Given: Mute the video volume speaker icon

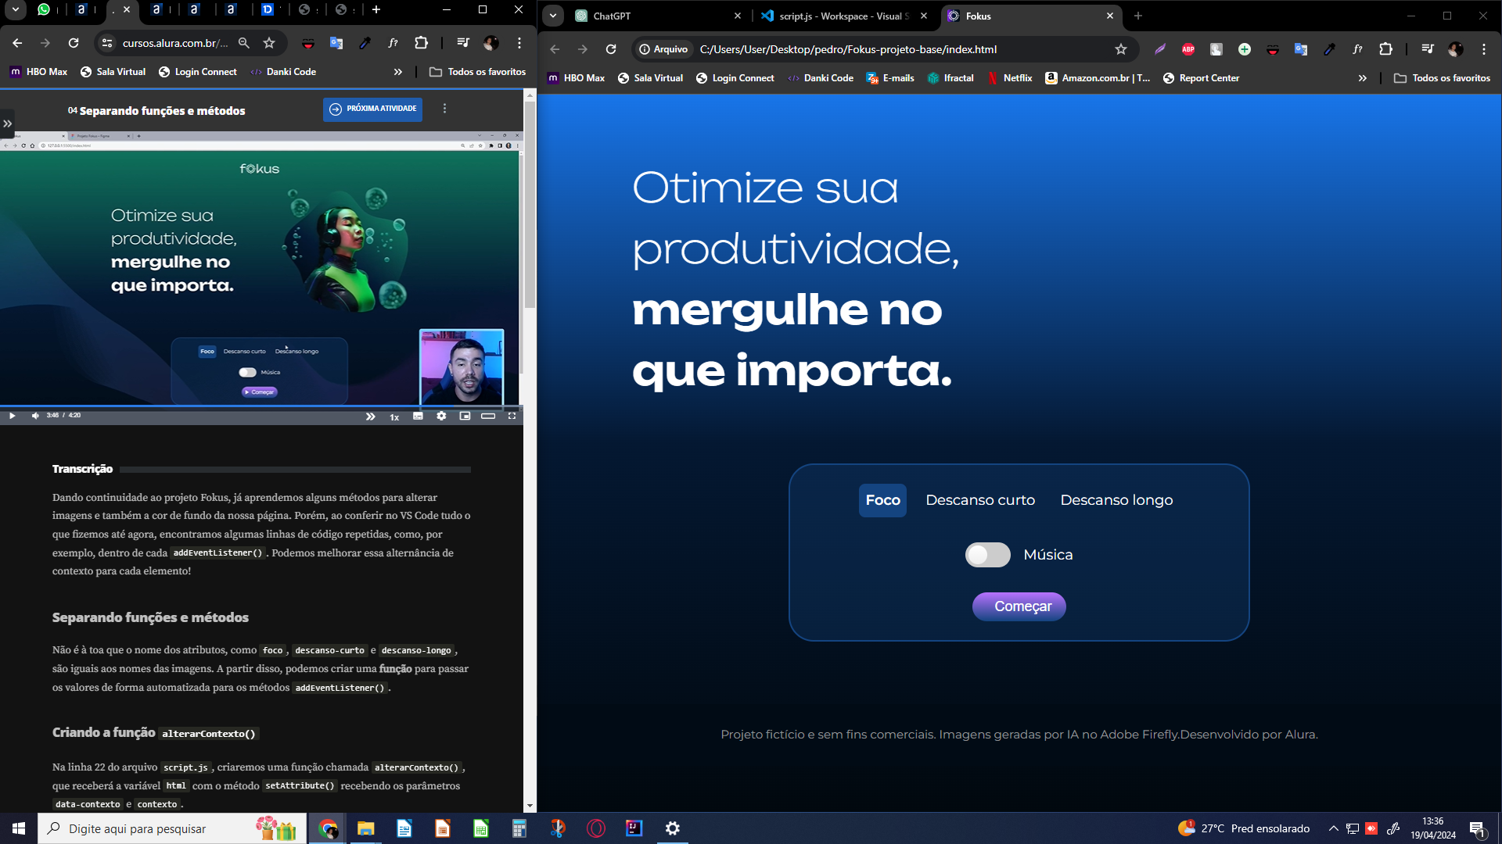Looking at the screenshot, I should [x=35, y=416].
